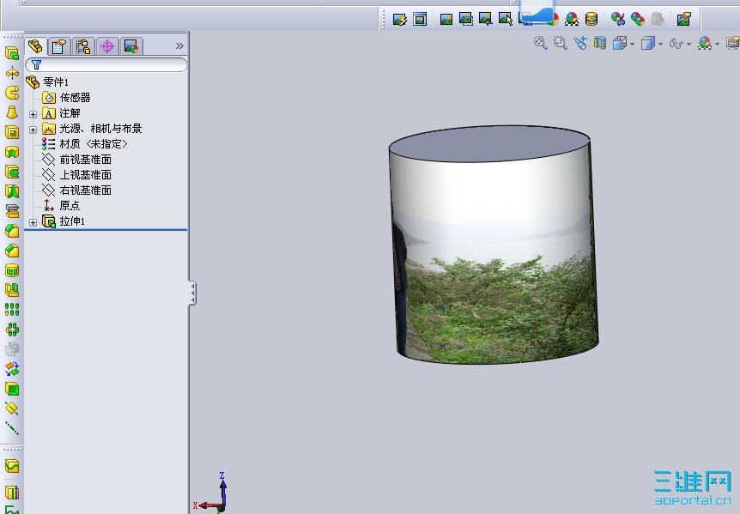Viewport: 740px width, 514px height.
Task: Expand the 拉伸1 feature node
Action: coord(33,222)
